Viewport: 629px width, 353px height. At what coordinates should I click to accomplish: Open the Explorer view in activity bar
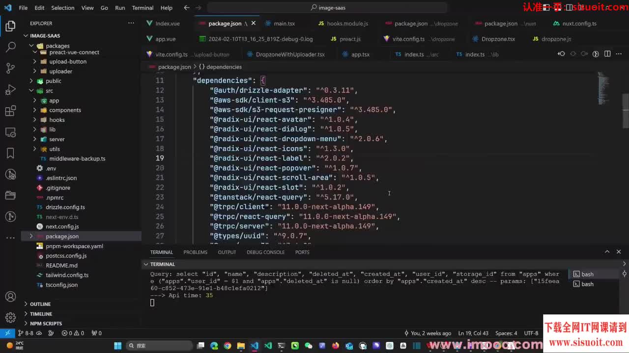[x=10, y=26]
